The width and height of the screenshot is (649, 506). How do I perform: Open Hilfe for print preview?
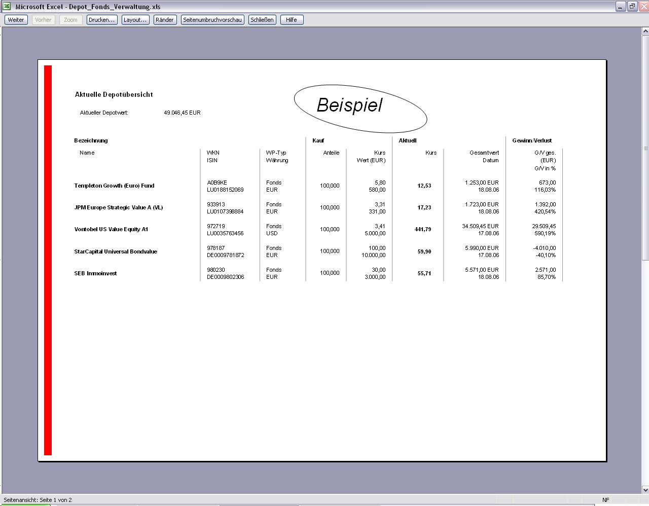click(x=292, y=20)
